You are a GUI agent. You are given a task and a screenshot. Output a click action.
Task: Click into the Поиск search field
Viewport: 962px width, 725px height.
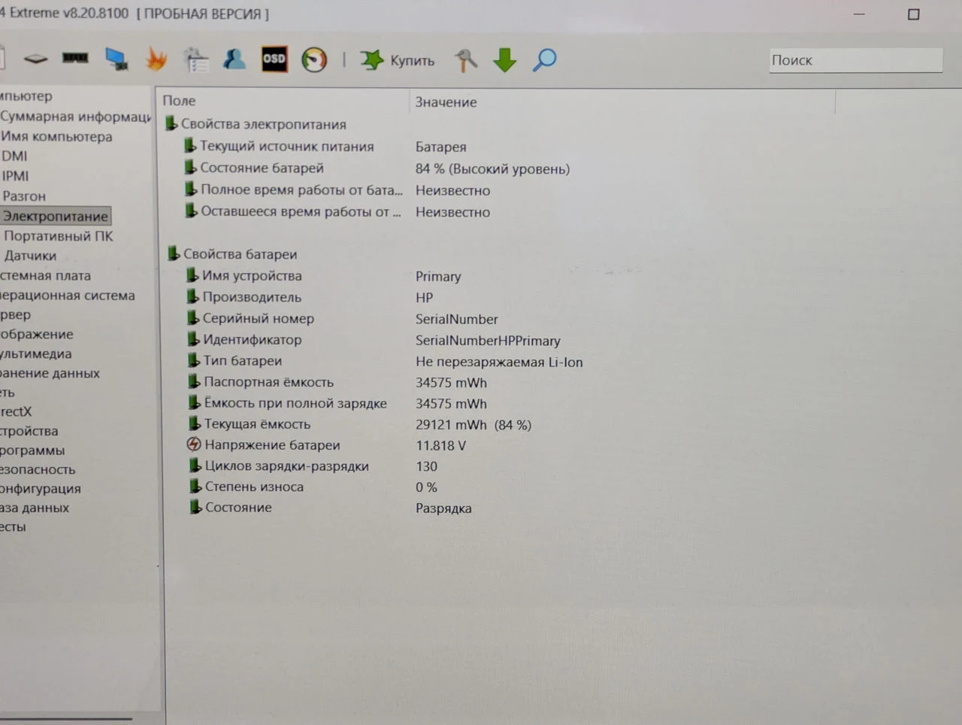click(856, 60)
